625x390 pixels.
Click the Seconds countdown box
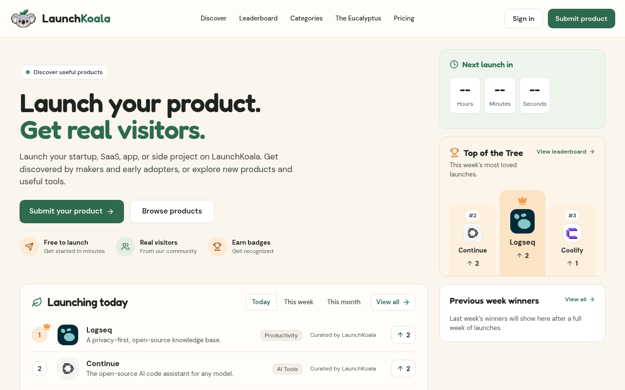tap(535, 96)
